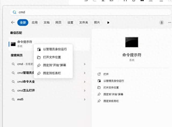Click the large Command Prompt thumbnail in preview
Viewport: 172px width, 127px height.
pyautogui.click(x=132, y=42)
